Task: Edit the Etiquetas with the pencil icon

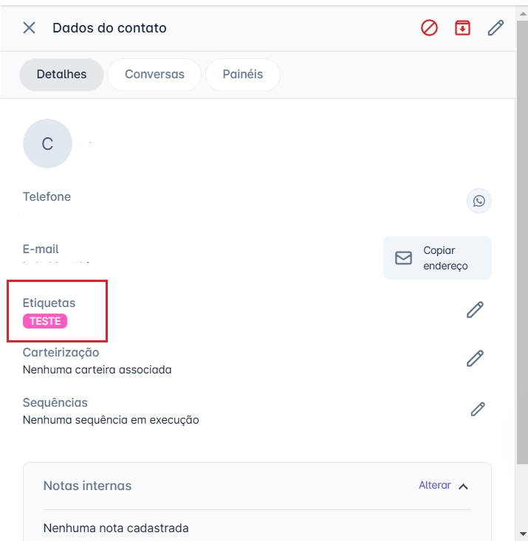Action: (475, 310)
